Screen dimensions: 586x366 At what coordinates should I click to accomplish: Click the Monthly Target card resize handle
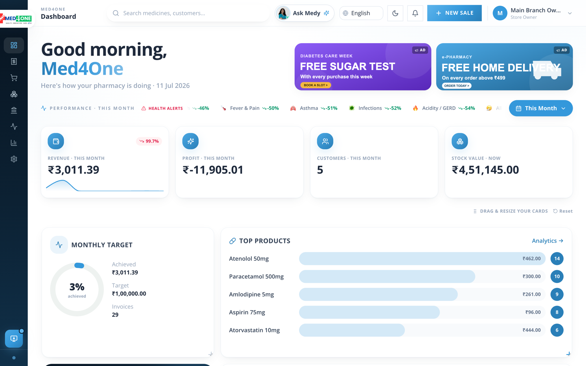[x=211, y=354]
